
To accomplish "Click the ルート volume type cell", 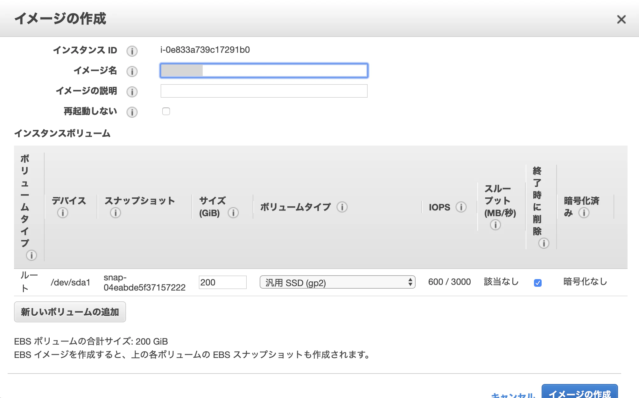I will (29, 282).
